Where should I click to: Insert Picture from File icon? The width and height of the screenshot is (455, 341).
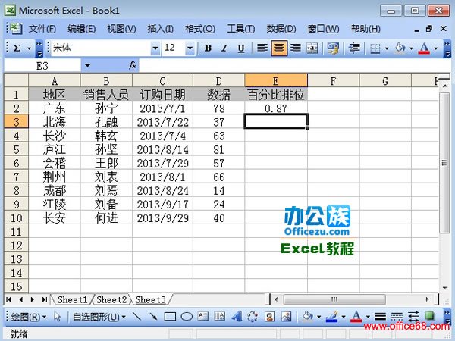tap(286, 316)
